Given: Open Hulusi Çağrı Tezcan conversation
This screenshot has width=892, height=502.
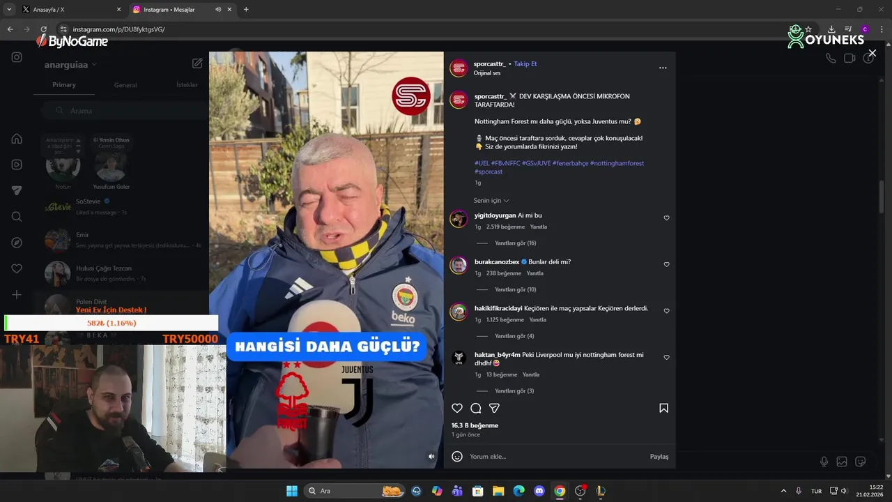Looking at the screenshot, I should (122, 273).
